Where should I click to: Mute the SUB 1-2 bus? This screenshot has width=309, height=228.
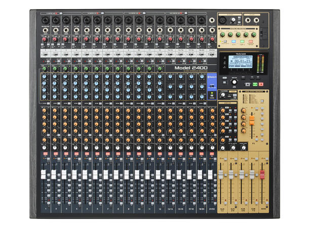click(225, 159)
